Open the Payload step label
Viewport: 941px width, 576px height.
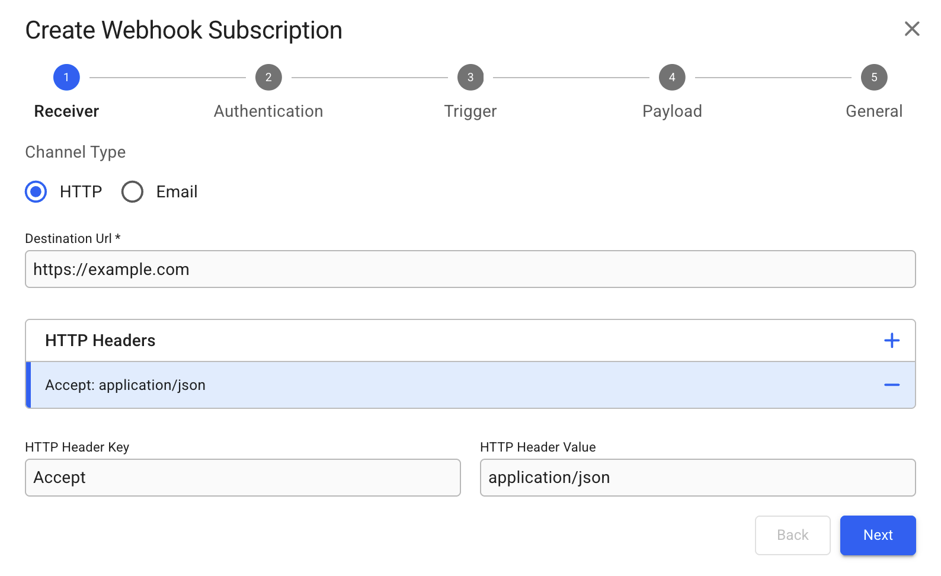point(672,111)
